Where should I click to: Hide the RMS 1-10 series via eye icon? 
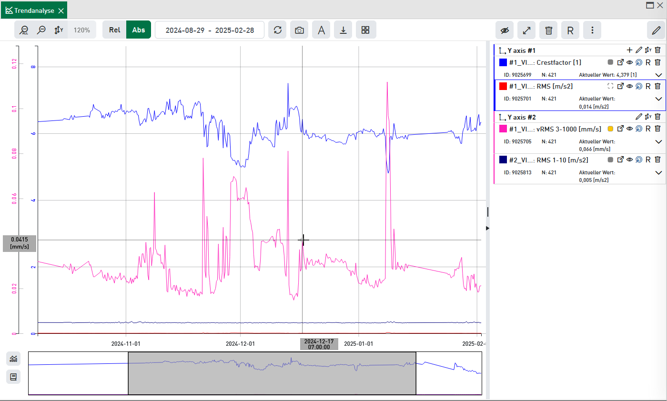coord(629,160)
